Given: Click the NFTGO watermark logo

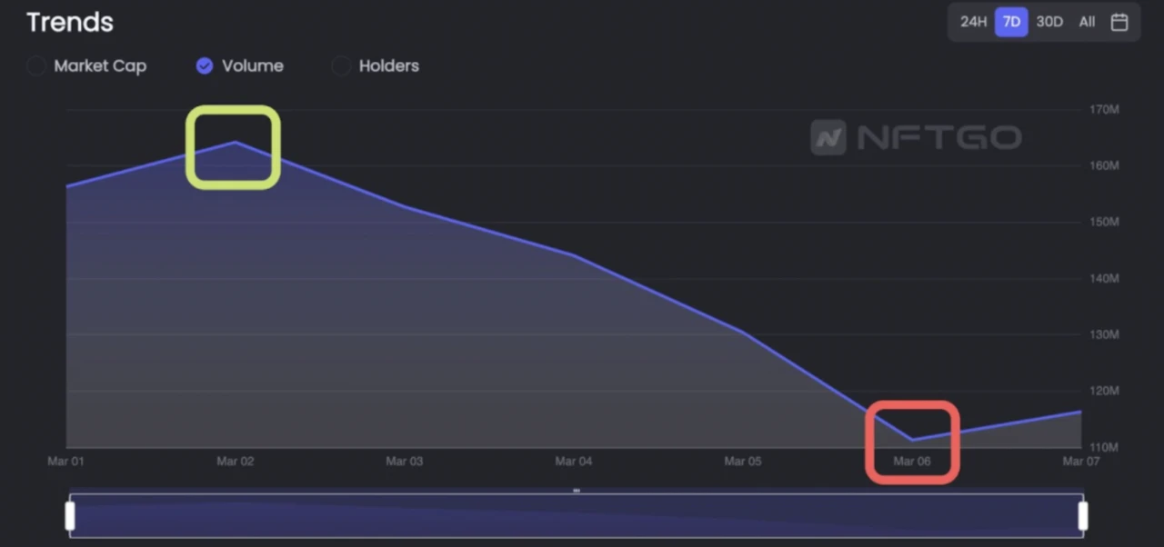Looking at the screenshot, I should pos(916,138).
